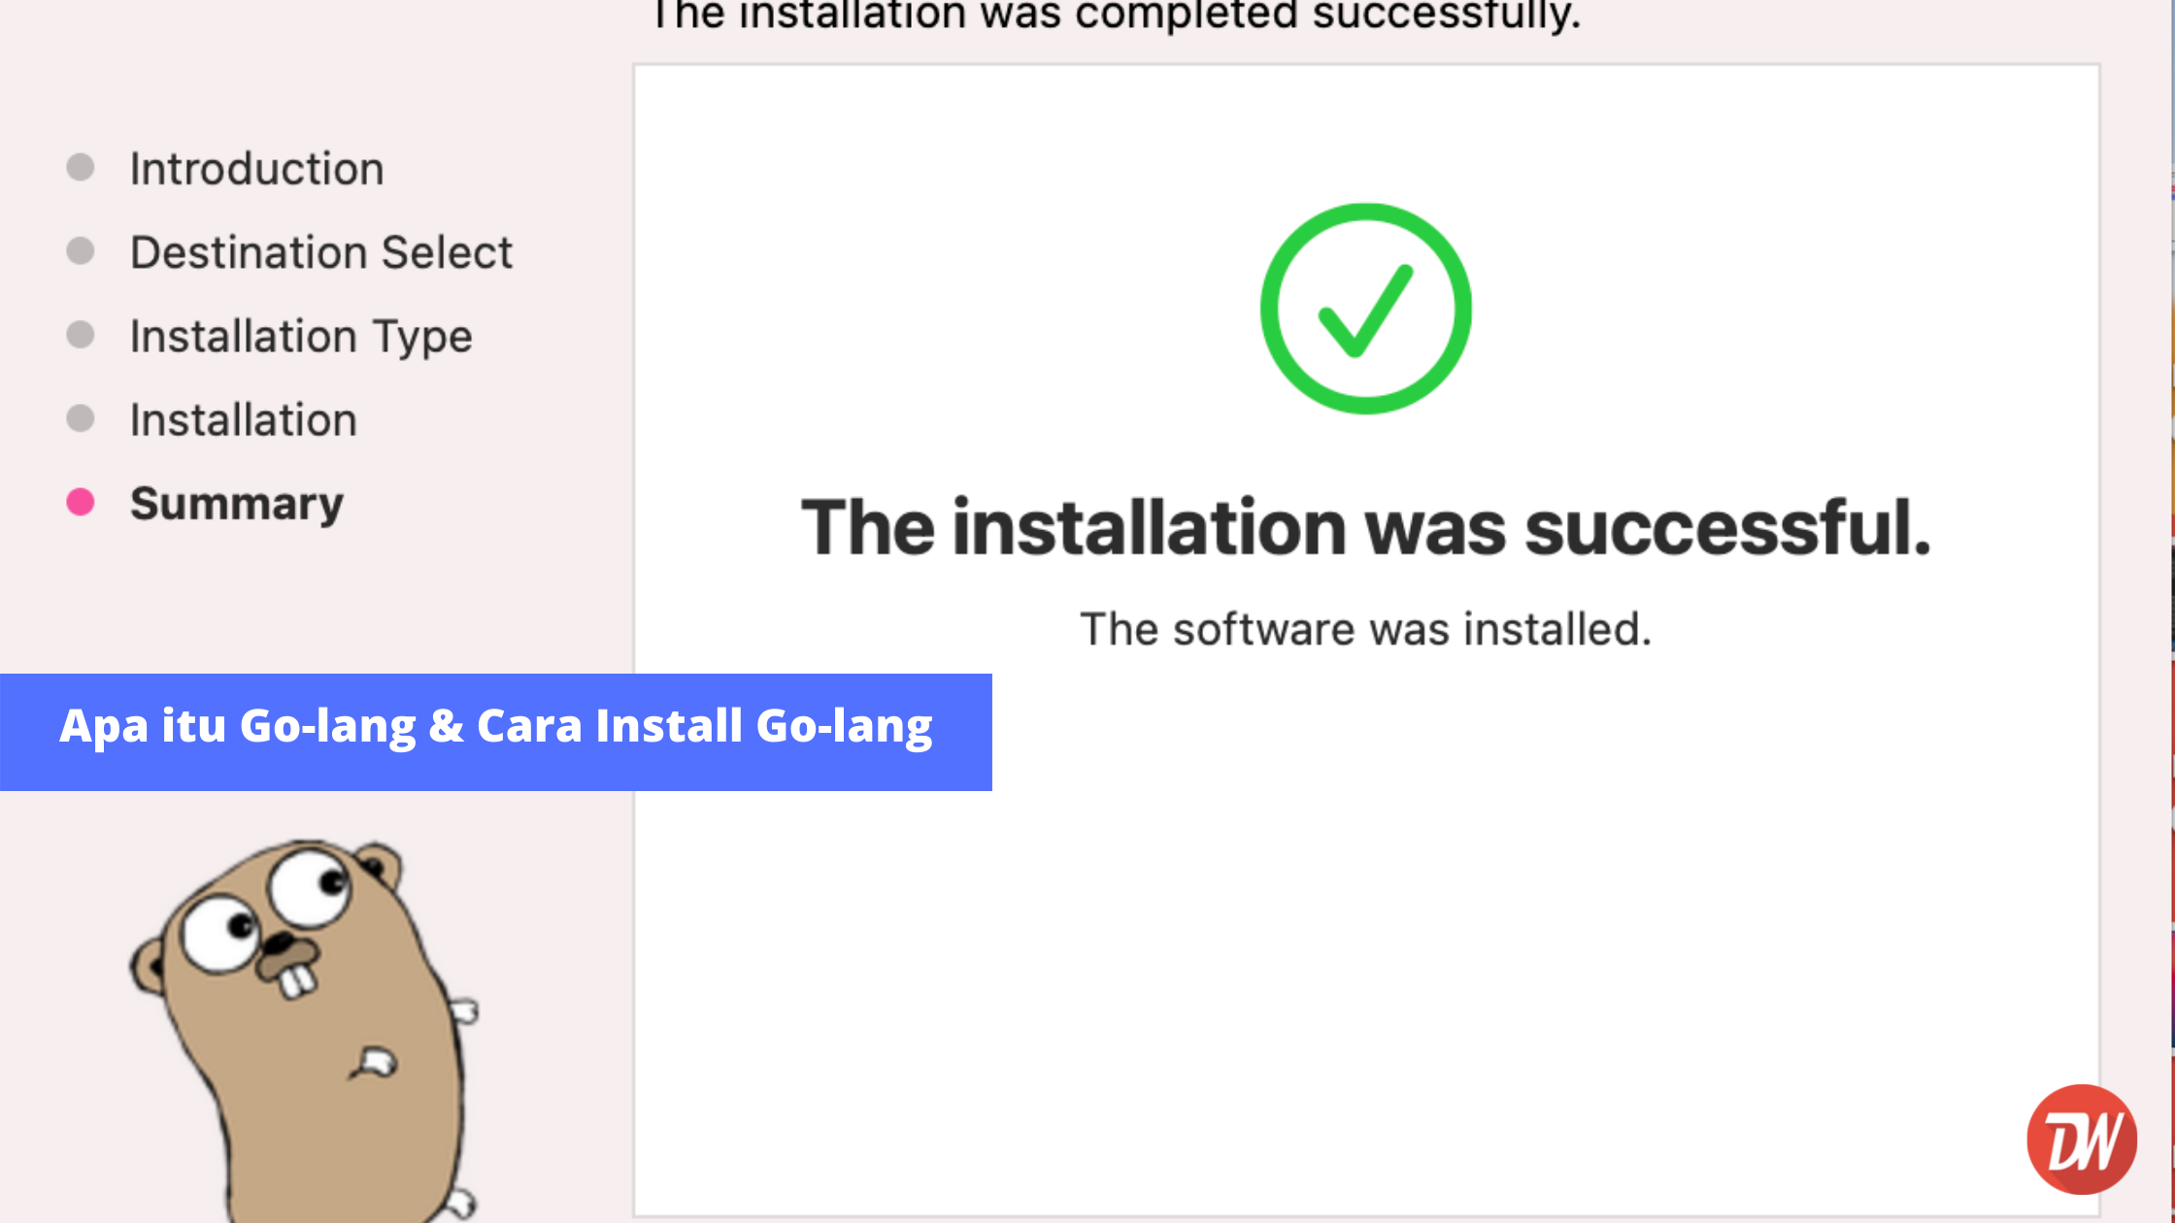
Task: Select the Destination Select step label
Action: pos(320,252)
